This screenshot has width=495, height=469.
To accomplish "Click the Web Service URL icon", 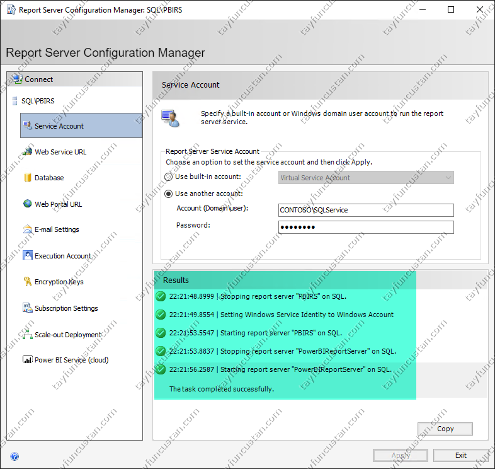I will point(28,151).
